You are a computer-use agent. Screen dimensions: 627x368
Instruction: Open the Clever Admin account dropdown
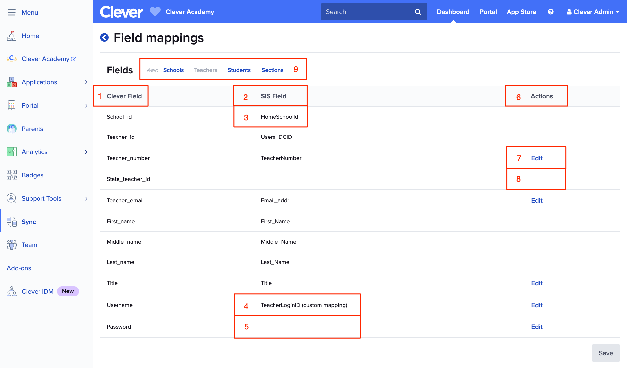pos(593,12)
